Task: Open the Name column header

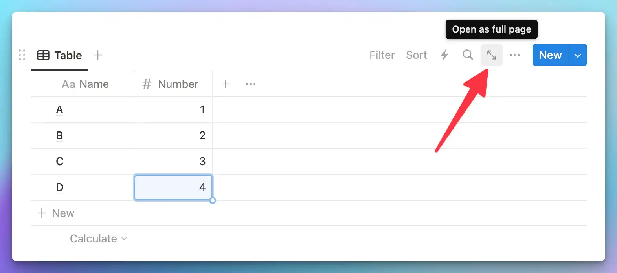Action: point(85,84)
